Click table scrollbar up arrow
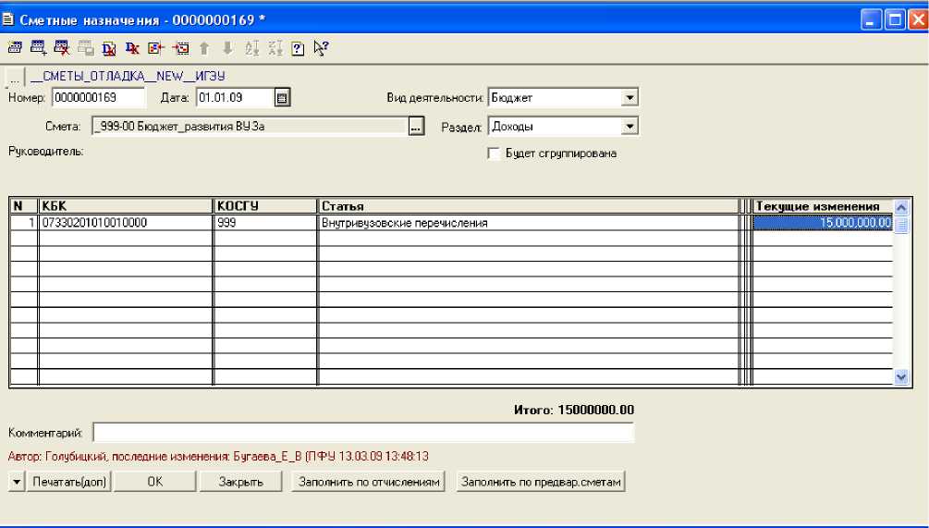Viewport: 929px width, 528px height. [901, 208]
